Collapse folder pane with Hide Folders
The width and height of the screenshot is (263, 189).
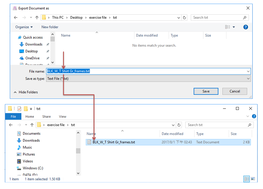point(26,92)
